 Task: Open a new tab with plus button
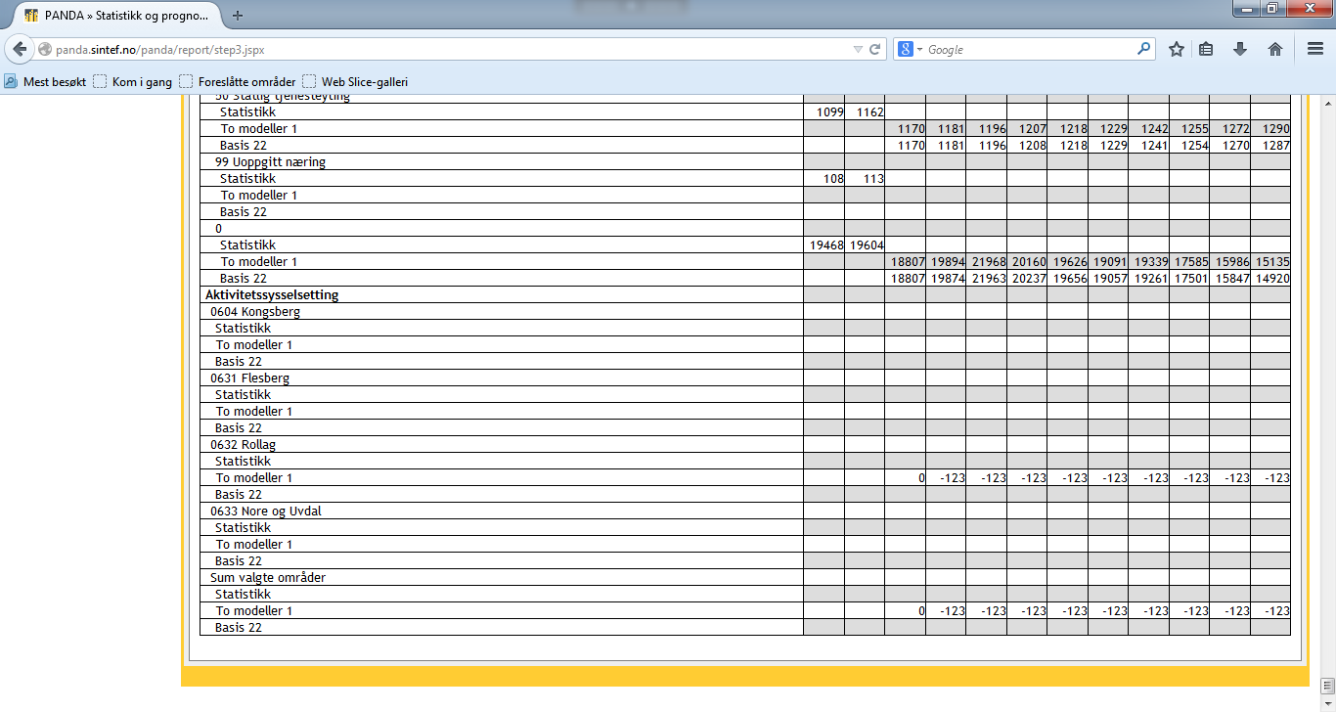[x=238, y=16]
